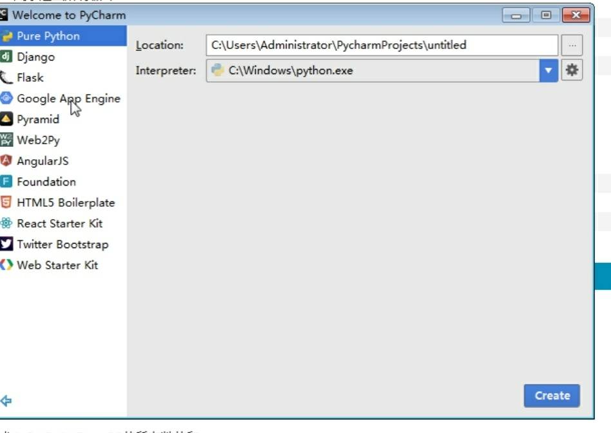
Task: Click the Welcome to PyCharm title text
Action: tap(69, 15)
